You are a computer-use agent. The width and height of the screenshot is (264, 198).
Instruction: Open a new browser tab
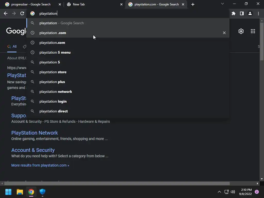pyautogui.click(x=193, y=4)
